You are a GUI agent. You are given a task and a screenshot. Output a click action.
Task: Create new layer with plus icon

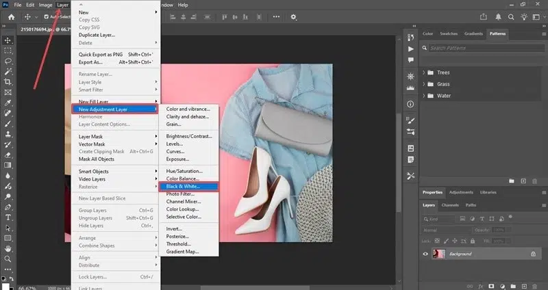(524, 286)
